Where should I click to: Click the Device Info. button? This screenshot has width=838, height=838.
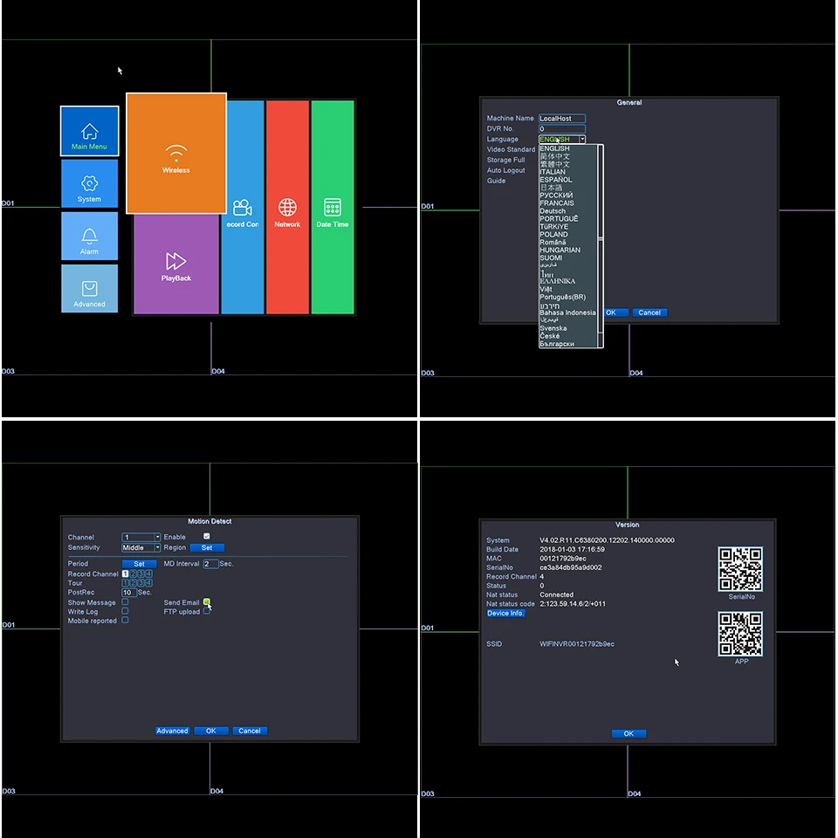[505, 613]
